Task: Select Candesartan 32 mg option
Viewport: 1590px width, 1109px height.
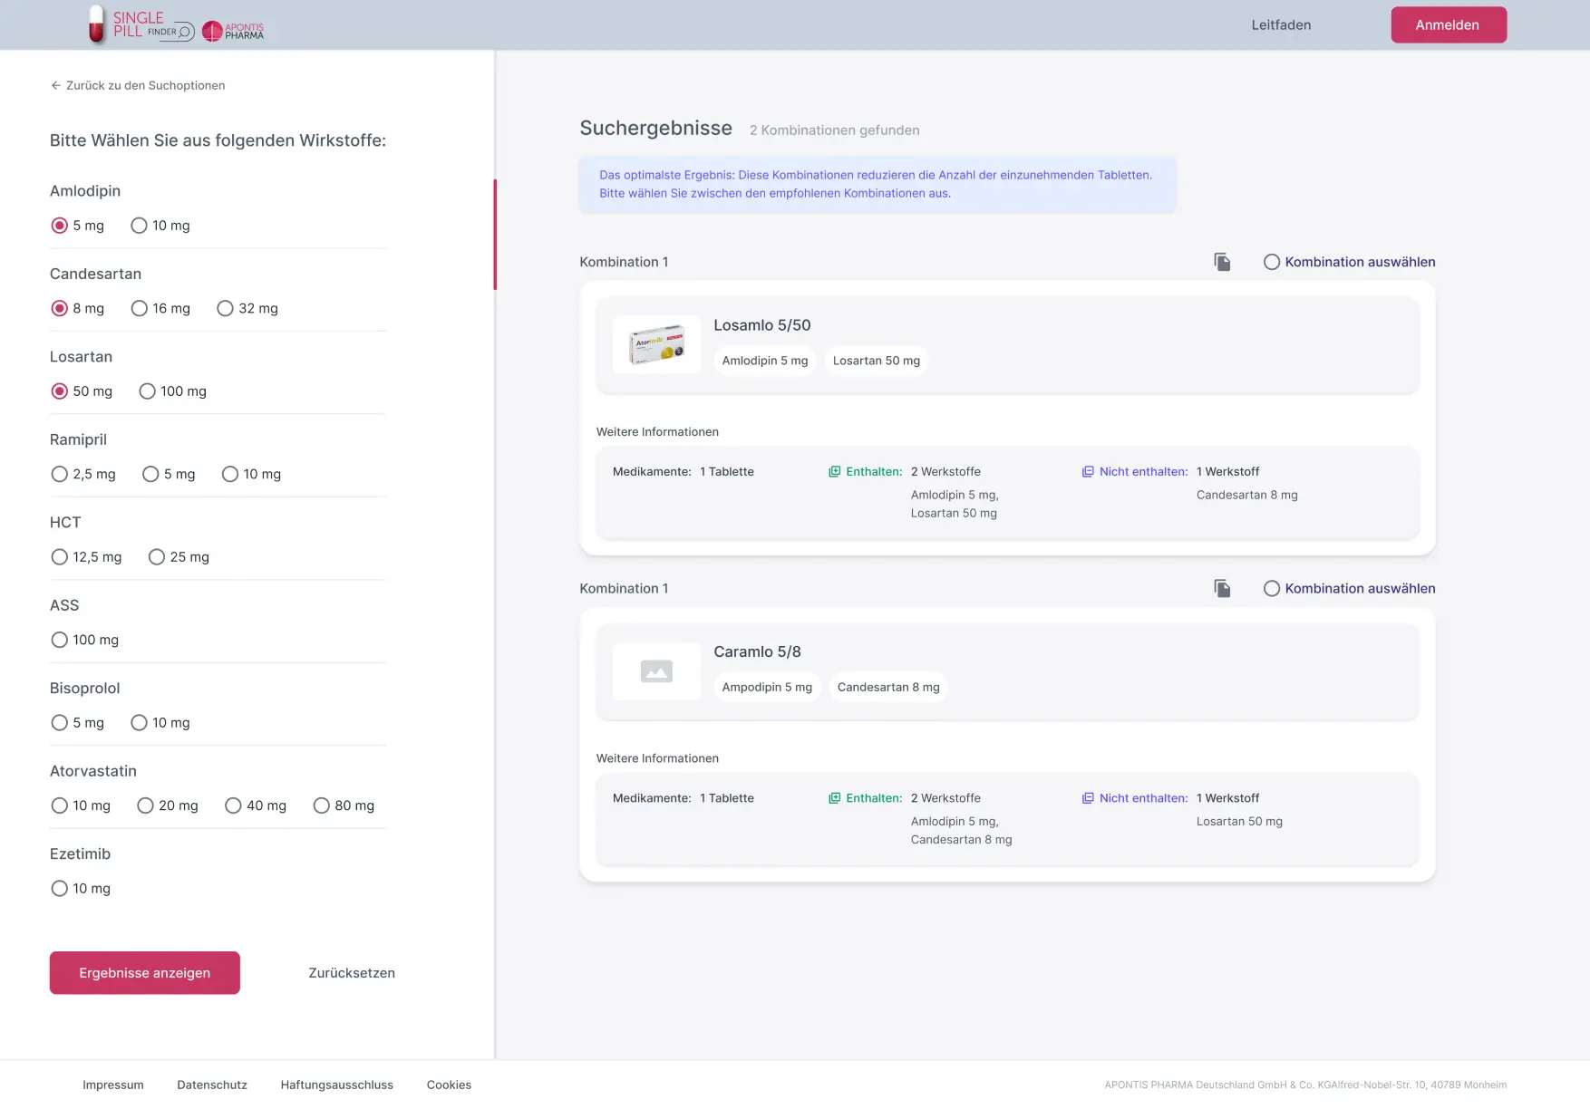Action: pos(226,309)
